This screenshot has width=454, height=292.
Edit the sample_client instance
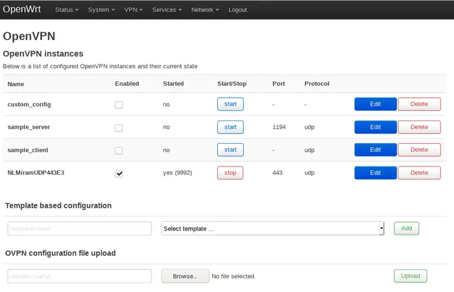point(376,150)
